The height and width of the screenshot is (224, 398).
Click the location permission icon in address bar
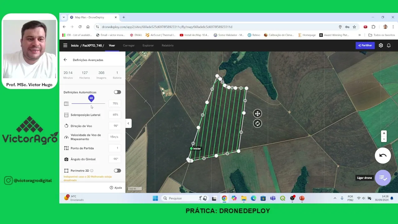(x=340, y=27)
